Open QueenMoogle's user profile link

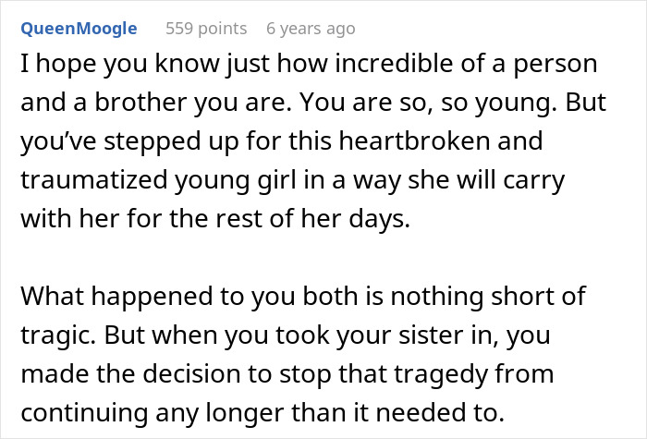coord(79,29)
